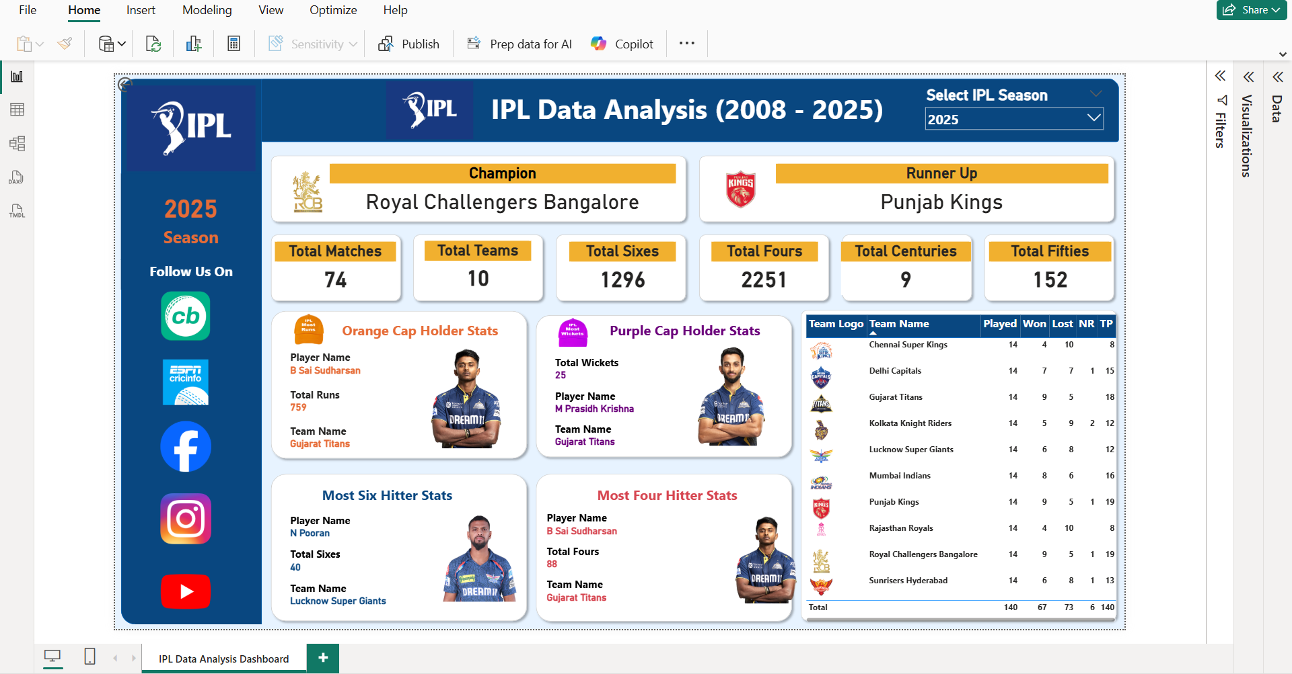Open the Optimize ribbon tab

point(333,10)
